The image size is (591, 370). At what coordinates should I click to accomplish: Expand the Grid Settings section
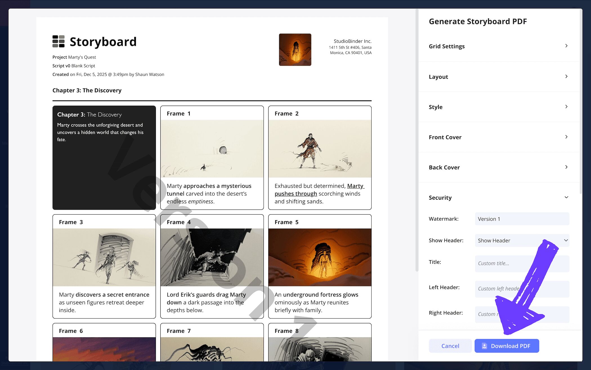[498, 46]
